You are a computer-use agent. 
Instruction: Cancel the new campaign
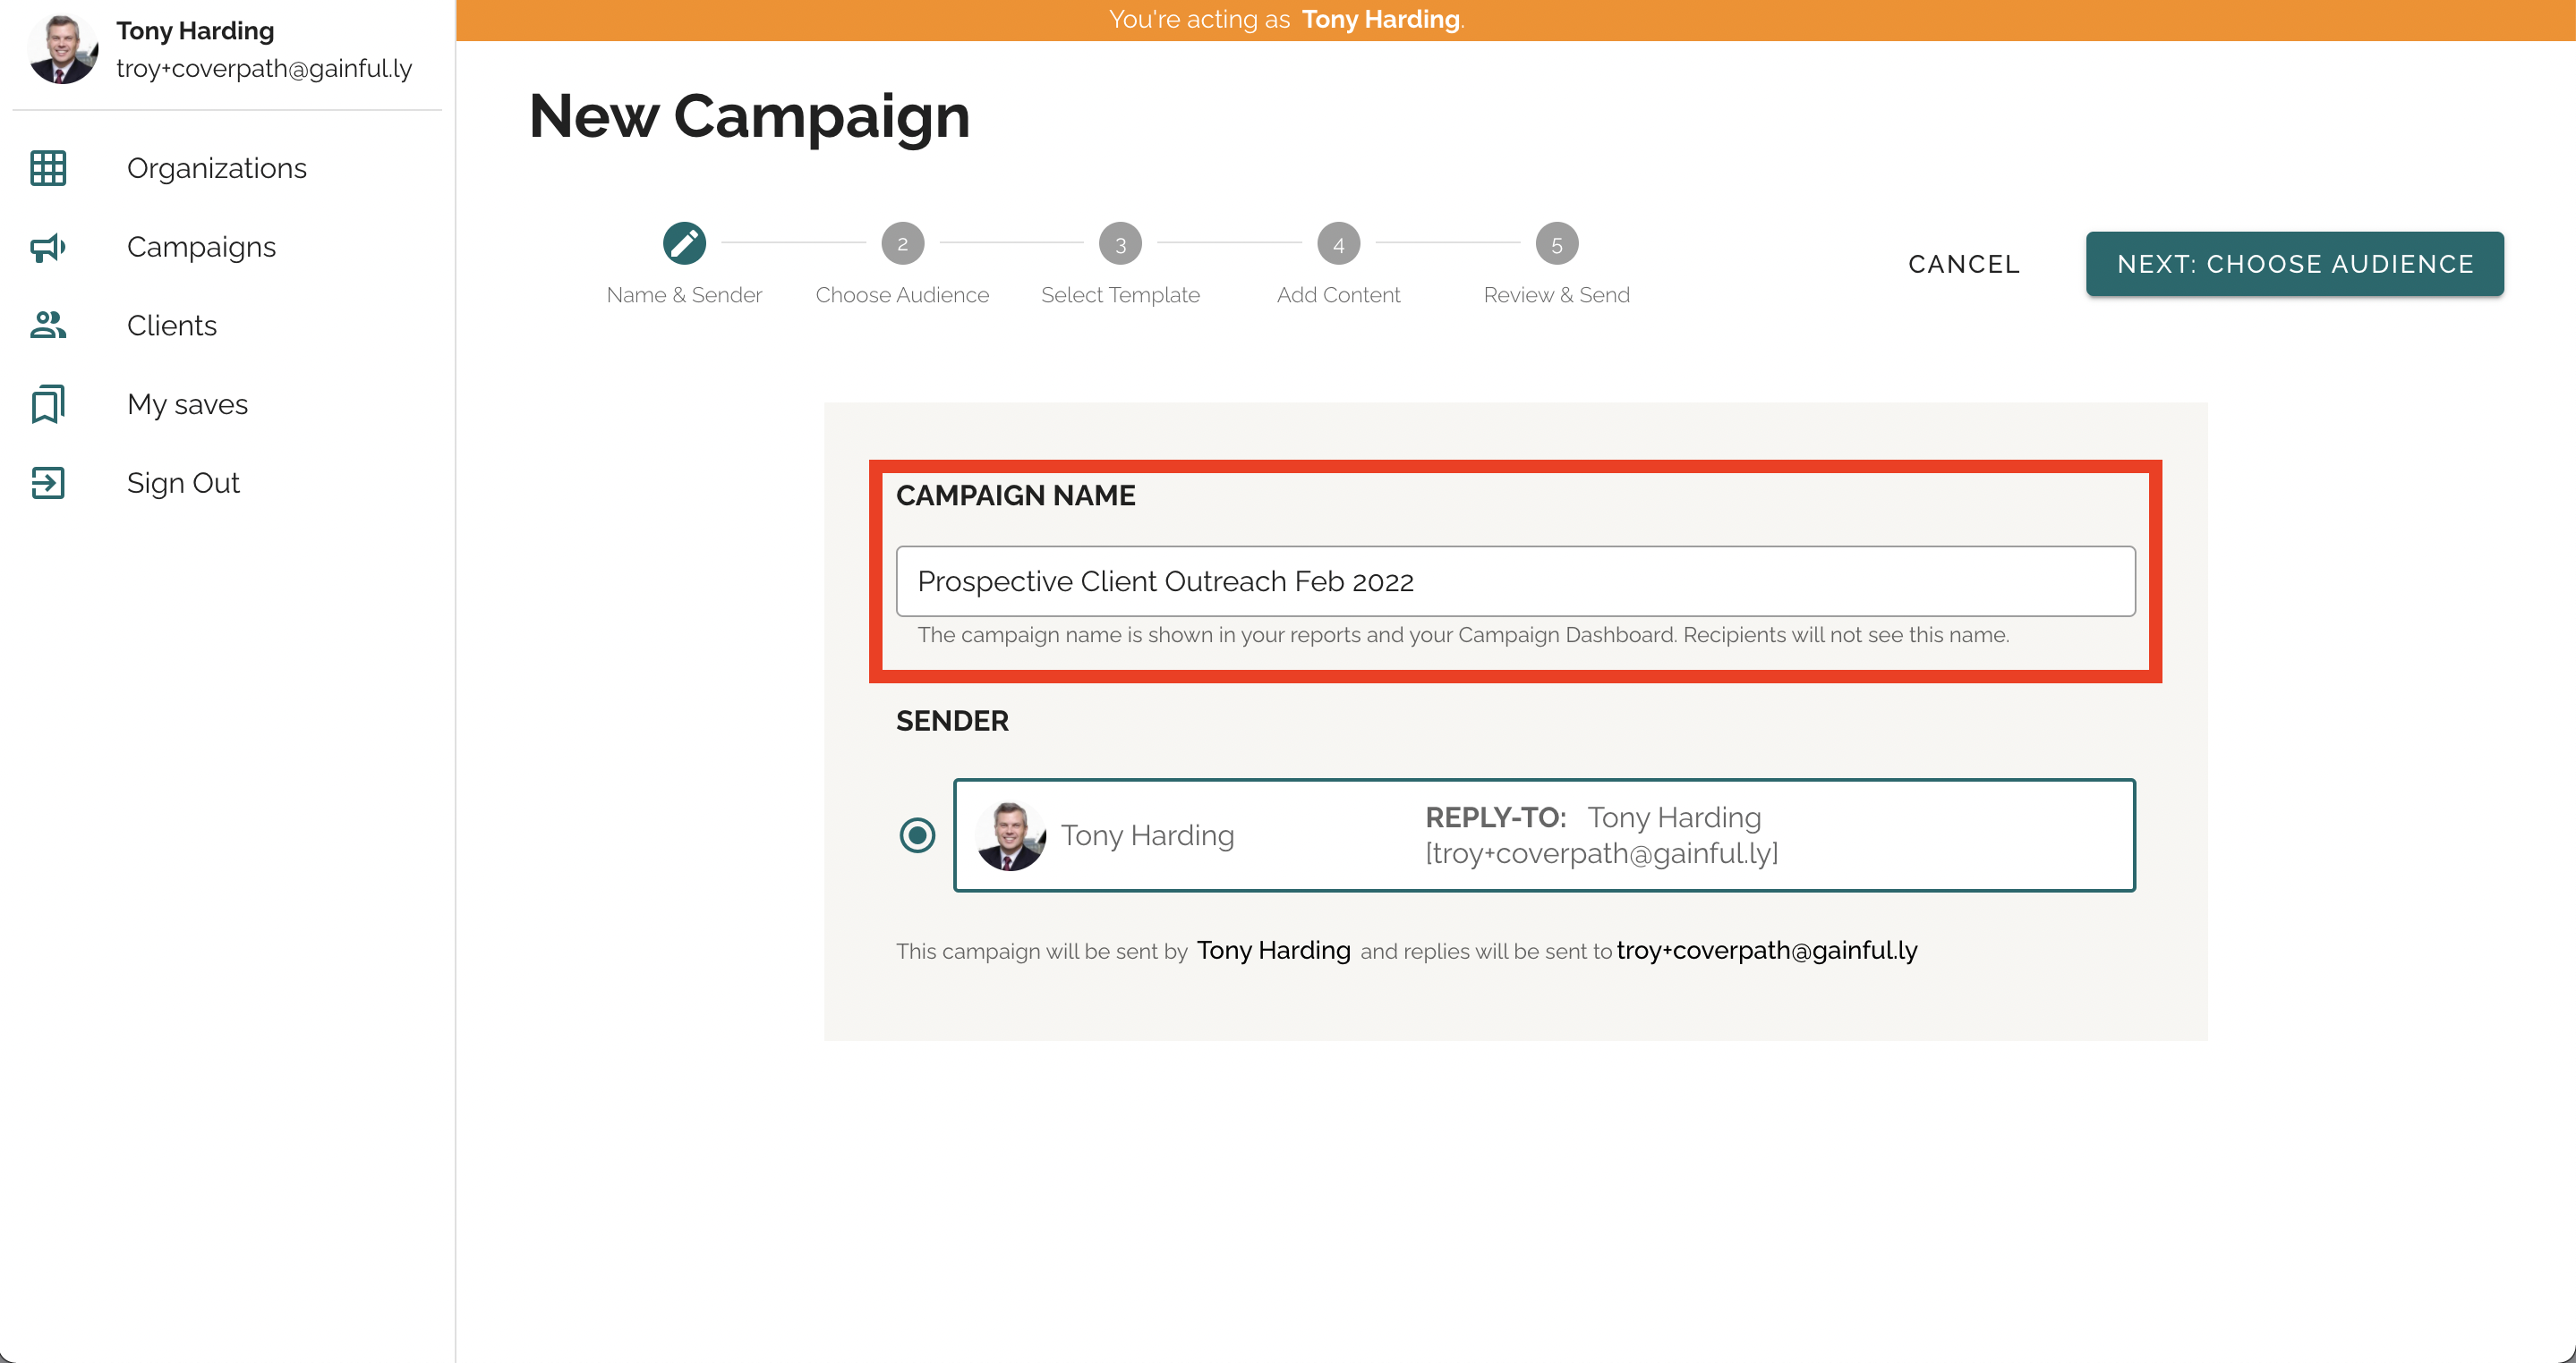click(1963, 264)
